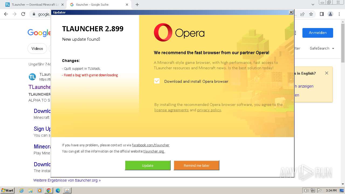Close the TLauncher Download Minecraft tab

(62, 5)
